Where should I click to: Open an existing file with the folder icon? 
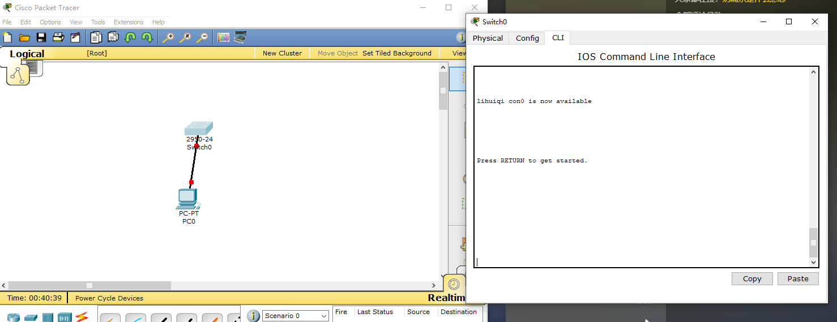pos(24,38)
